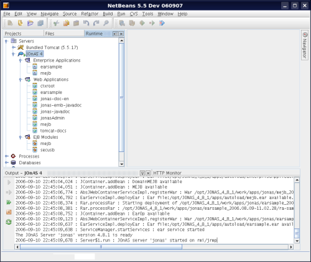Image resolution: width=311 pixels, height=262 pixels.
Task: Click the Output panel minimize button
Action: click(x=142, y=173)
